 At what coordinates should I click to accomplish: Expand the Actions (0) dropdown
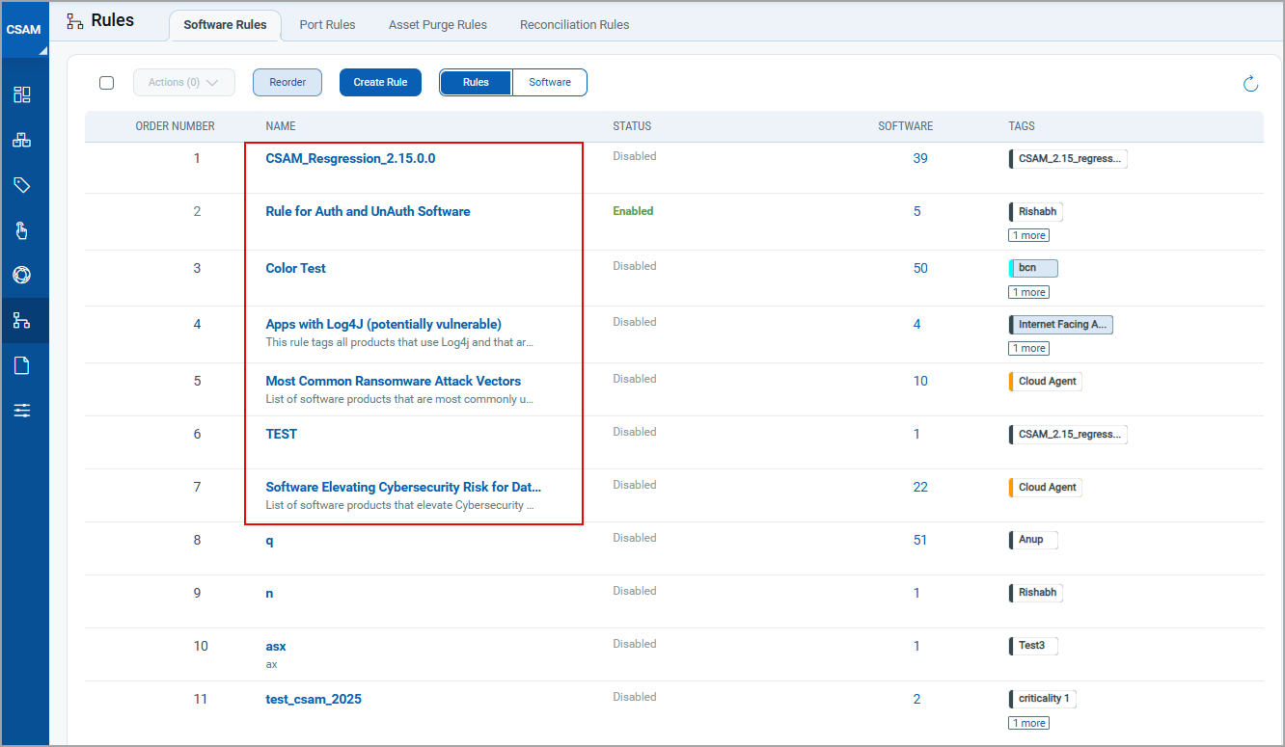pyautogui.click(x=184, y=83)
